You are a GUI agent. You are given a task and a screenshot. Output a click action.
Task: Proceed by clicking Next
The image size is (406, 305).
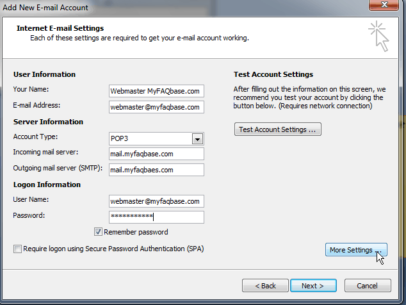[313, 285]
